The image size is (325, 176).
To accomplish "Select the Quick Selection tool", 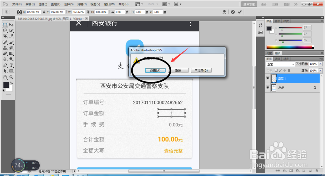I will [11, 30].
